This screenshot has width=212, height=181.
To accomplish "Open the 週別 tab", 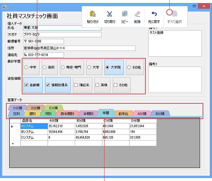I will coord(32,114).
